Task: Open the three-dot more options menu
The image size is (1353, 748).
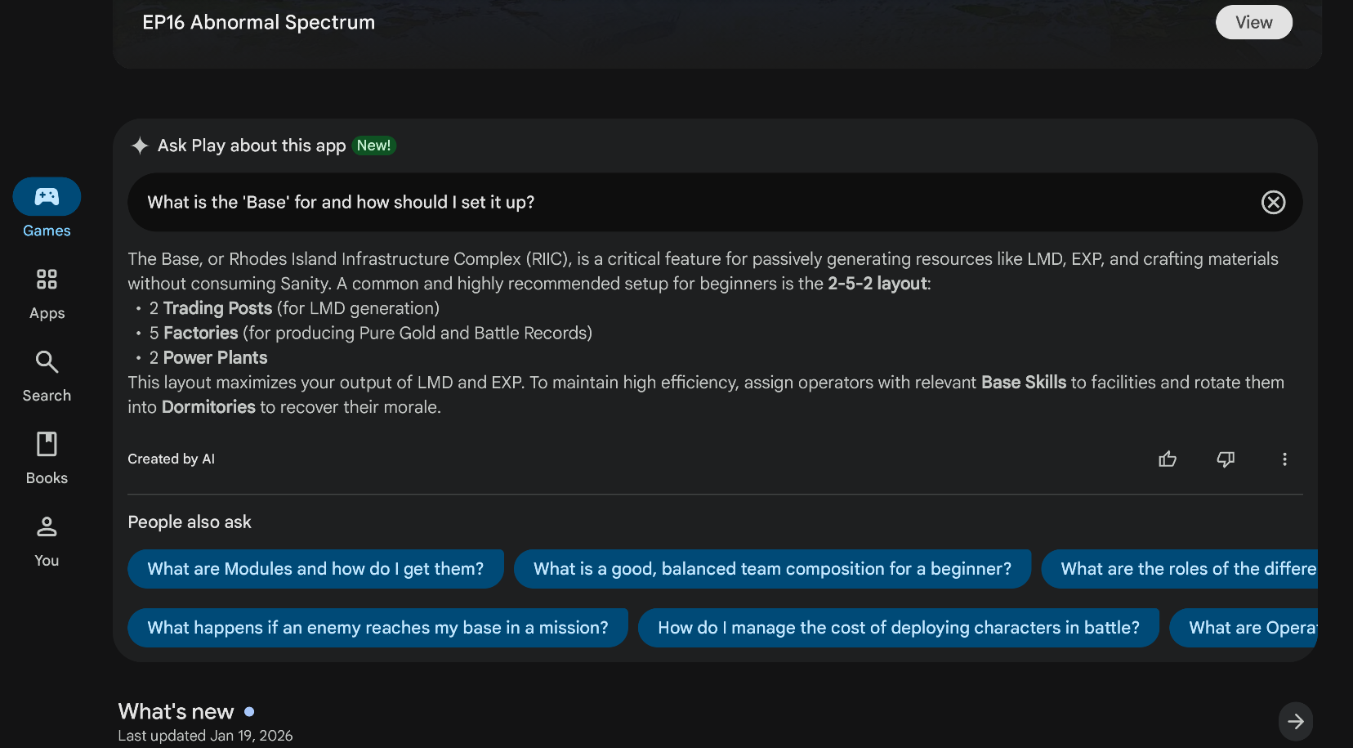Action: pyautogui.click(x=1284, y=459)
